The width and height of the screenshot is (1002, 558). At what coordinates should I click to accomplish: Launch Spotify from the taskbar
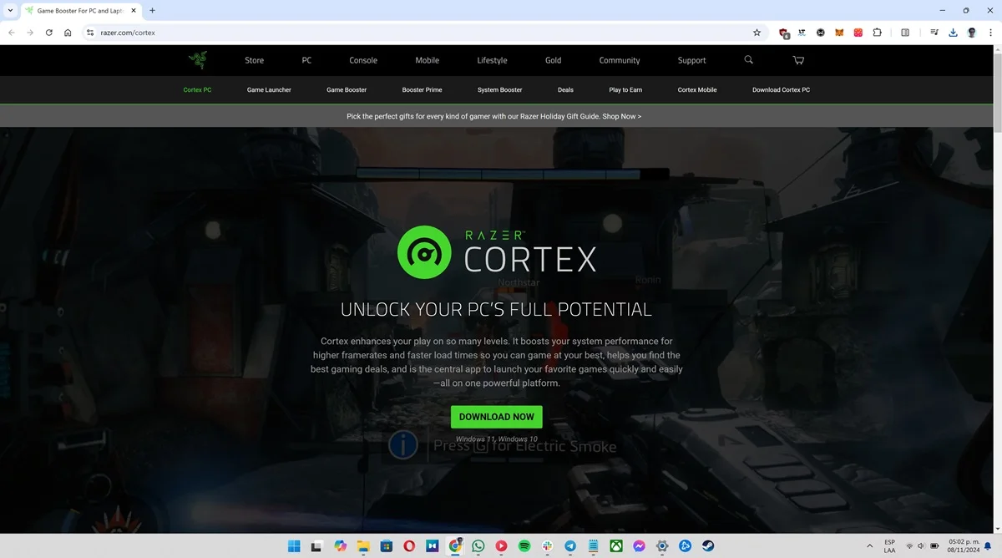click(524, 545)
